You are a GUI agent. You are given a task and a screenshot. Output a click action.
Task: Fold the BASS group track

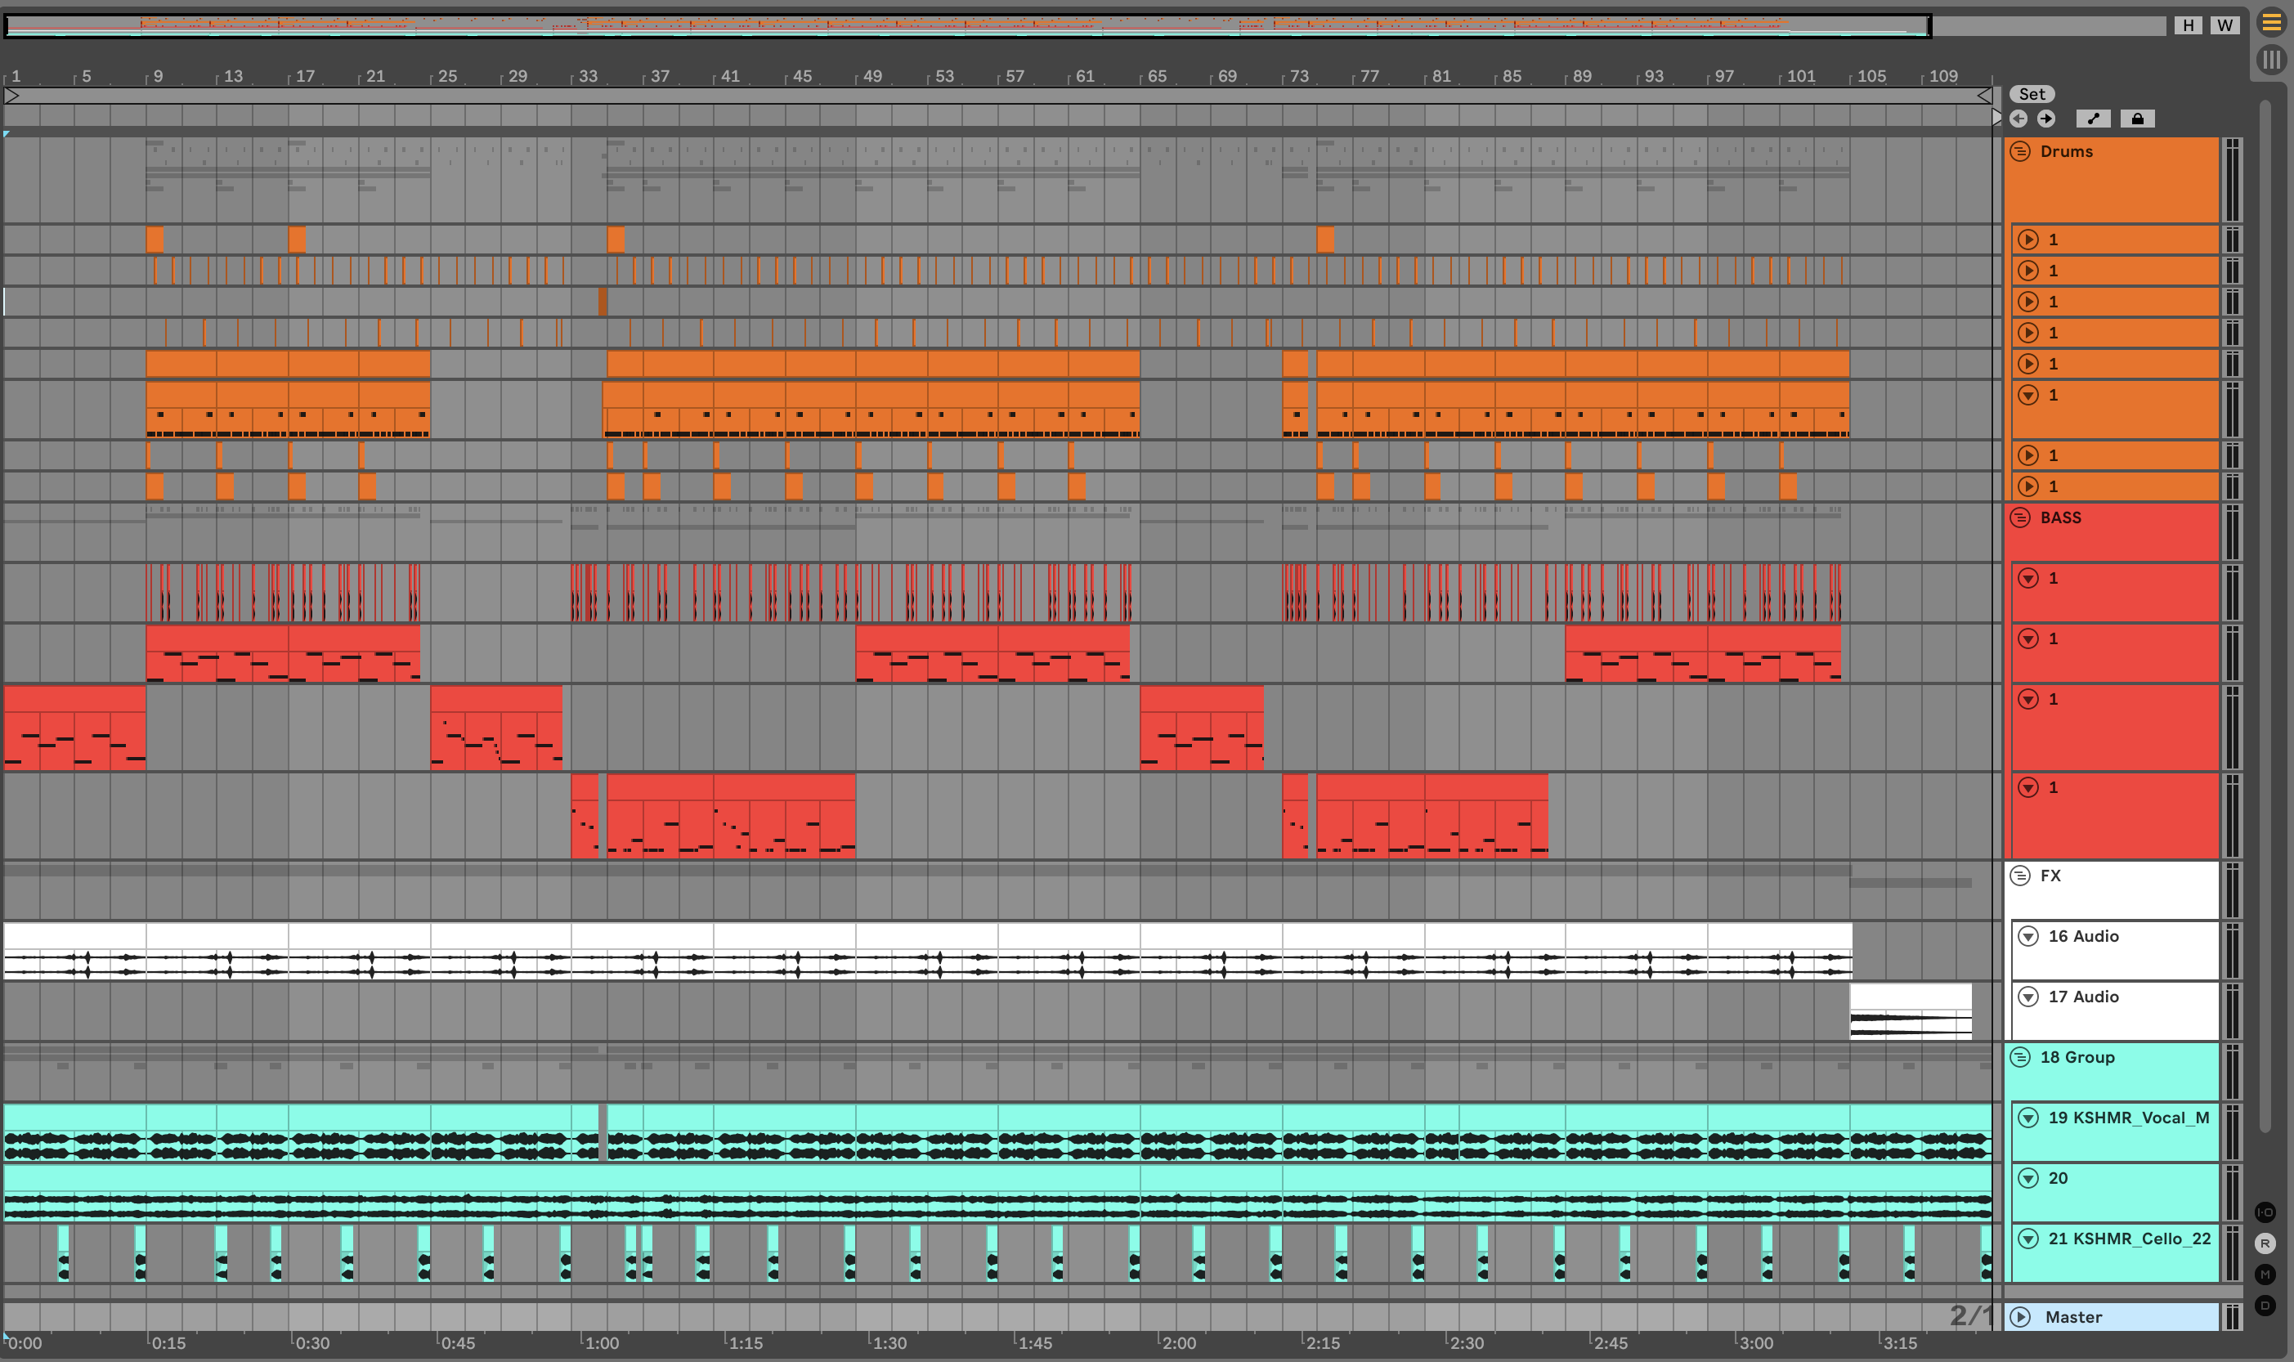click(2021, 517)
